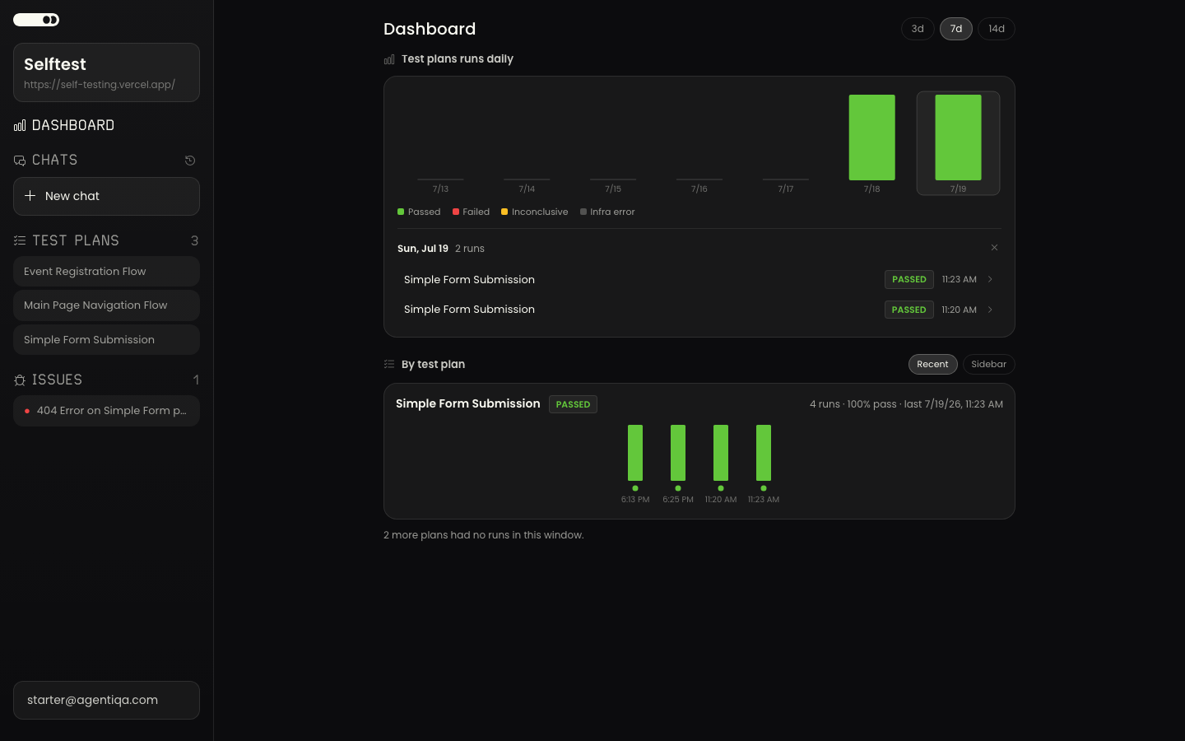Click the gray Infra error legend swatch
Screen dimensions: 1185x741
[x=583, y=212]
